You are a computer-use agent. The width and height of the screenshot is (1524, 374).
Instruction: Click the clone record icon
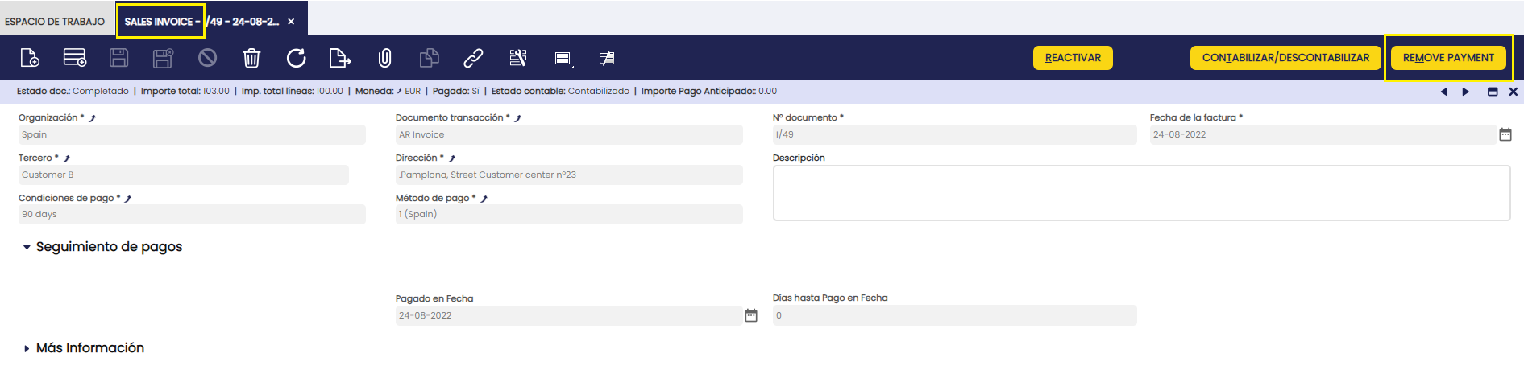pos(430,58)
